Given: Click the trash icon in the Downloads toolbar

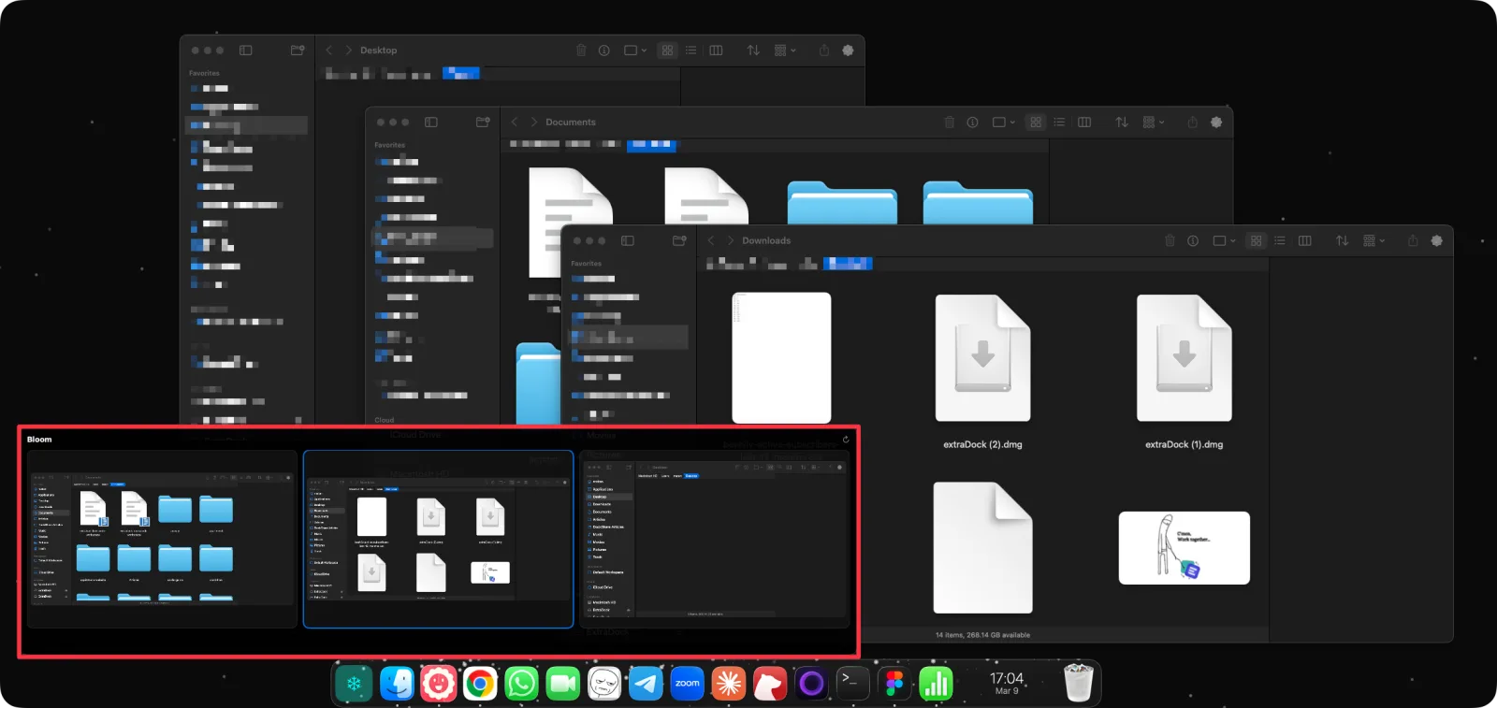Looking at the screenshot, I should tap(1170, 240).
